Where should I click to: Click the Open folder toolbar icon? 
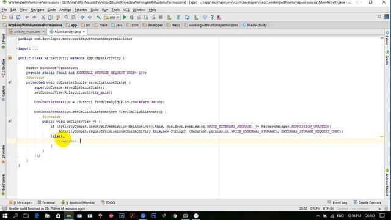[4, 17]
